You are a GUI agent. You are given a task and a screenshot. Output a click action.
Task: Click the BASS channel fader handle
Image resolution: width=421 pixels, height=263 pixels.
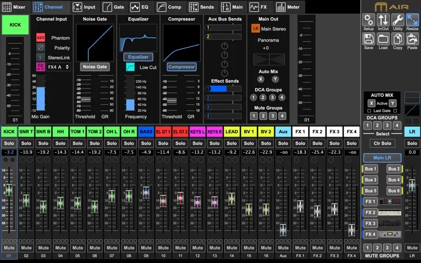146,193
